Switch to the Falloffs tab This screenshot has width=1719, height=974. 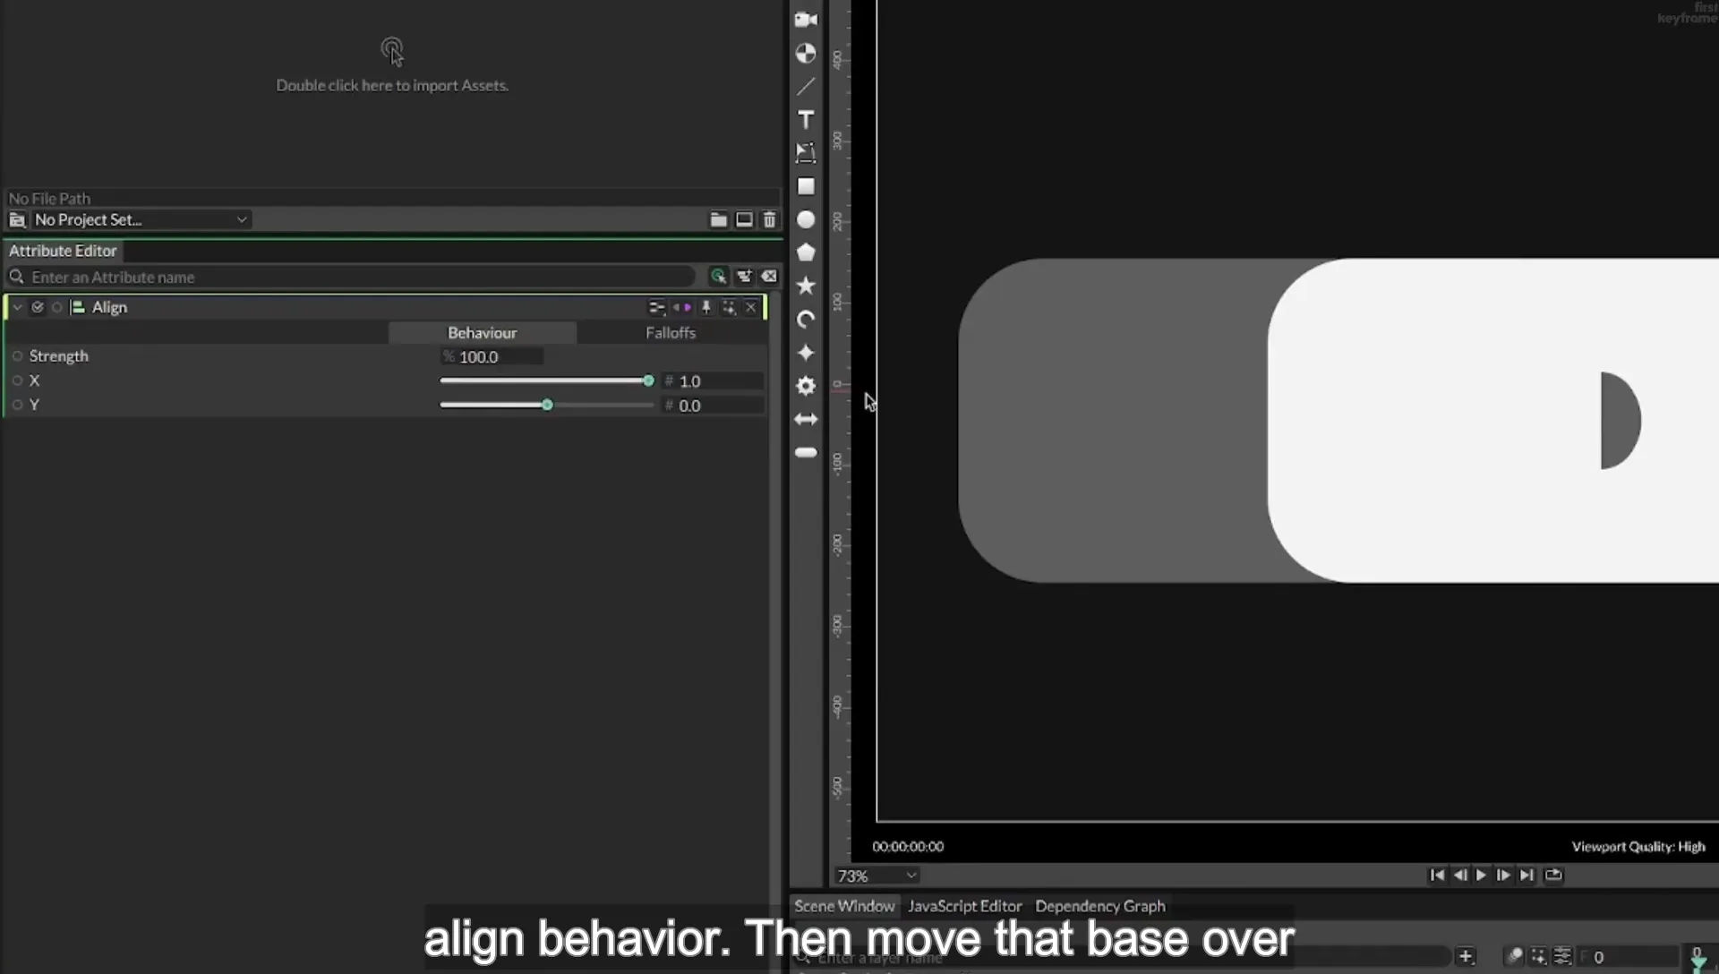[x=671, y=332]
